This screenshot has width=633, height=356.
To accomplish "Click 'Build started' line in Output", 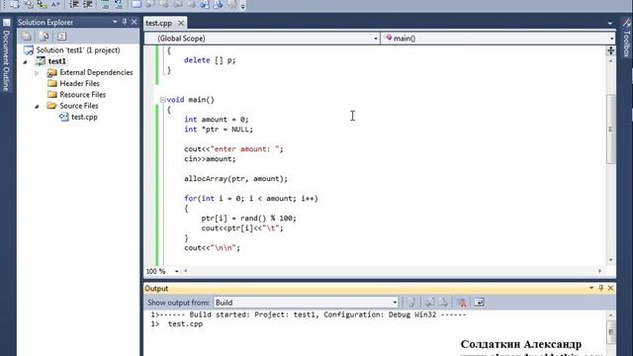I will [309, 314].
